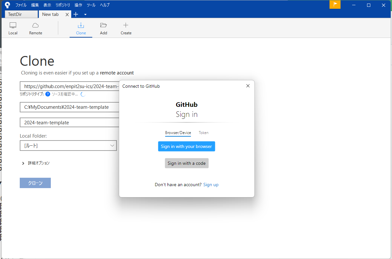
Task: Open the ツール menu
Action: [x=91, y=5]
